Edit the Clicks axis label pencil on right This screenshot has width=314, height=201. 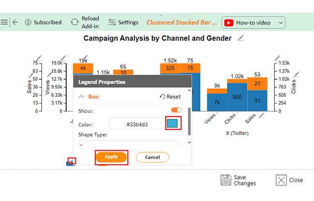point(297,74)
